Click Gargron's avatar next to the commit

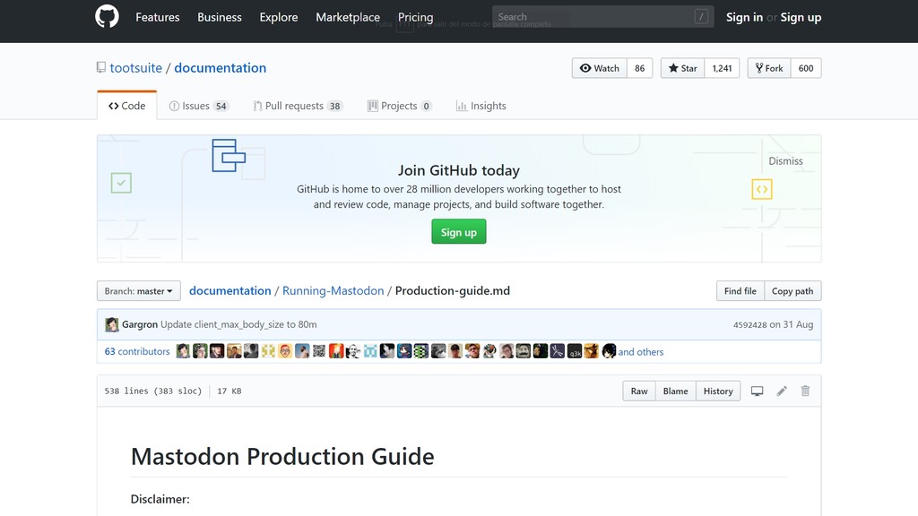[111, 324]
